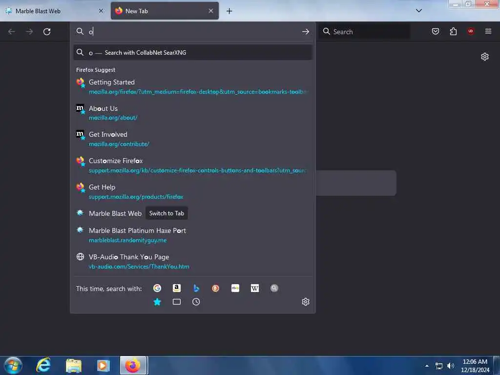The height and width of the screenshot is (375, 500).
Task: Select the Bing search engine icon
Action: coord(196,288)
